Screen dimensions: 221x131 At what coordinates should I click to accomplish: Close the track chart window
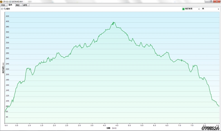[x=217, y=1]
